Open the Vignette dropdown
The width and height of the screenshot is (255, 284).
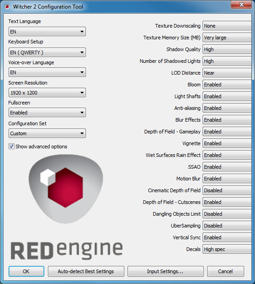[x=227, y=143]
